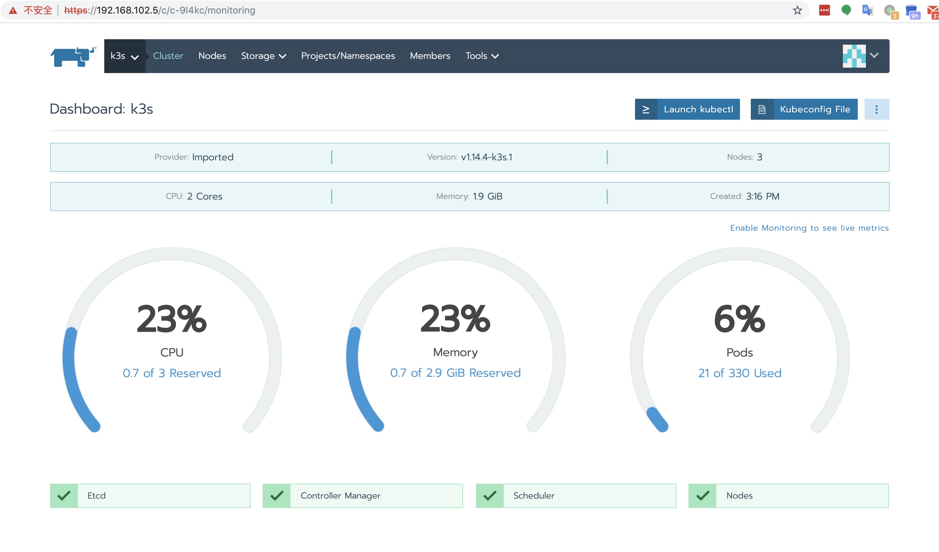Click the Google Translate extension icon
Viewport: 939px width, 552px height.
click(867, 10)
